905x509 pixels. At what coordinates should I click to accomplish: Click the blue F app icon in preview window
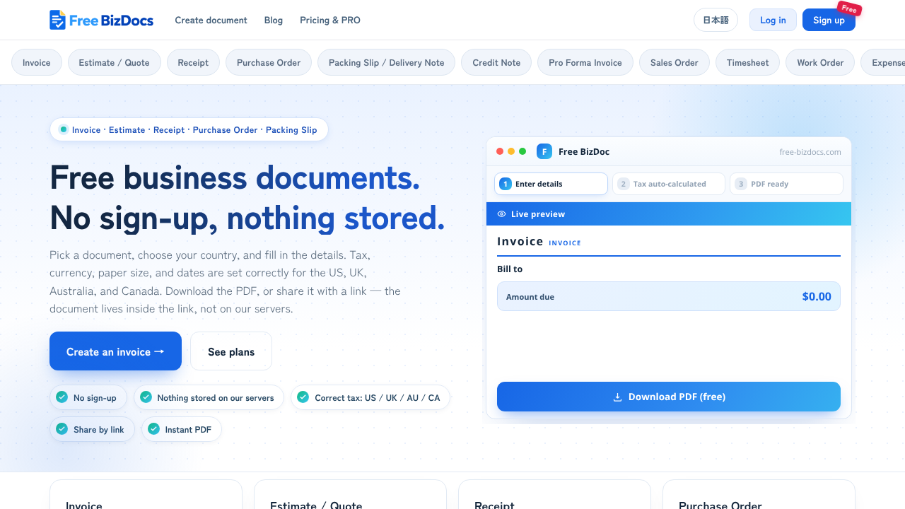(x=544, y=151)
